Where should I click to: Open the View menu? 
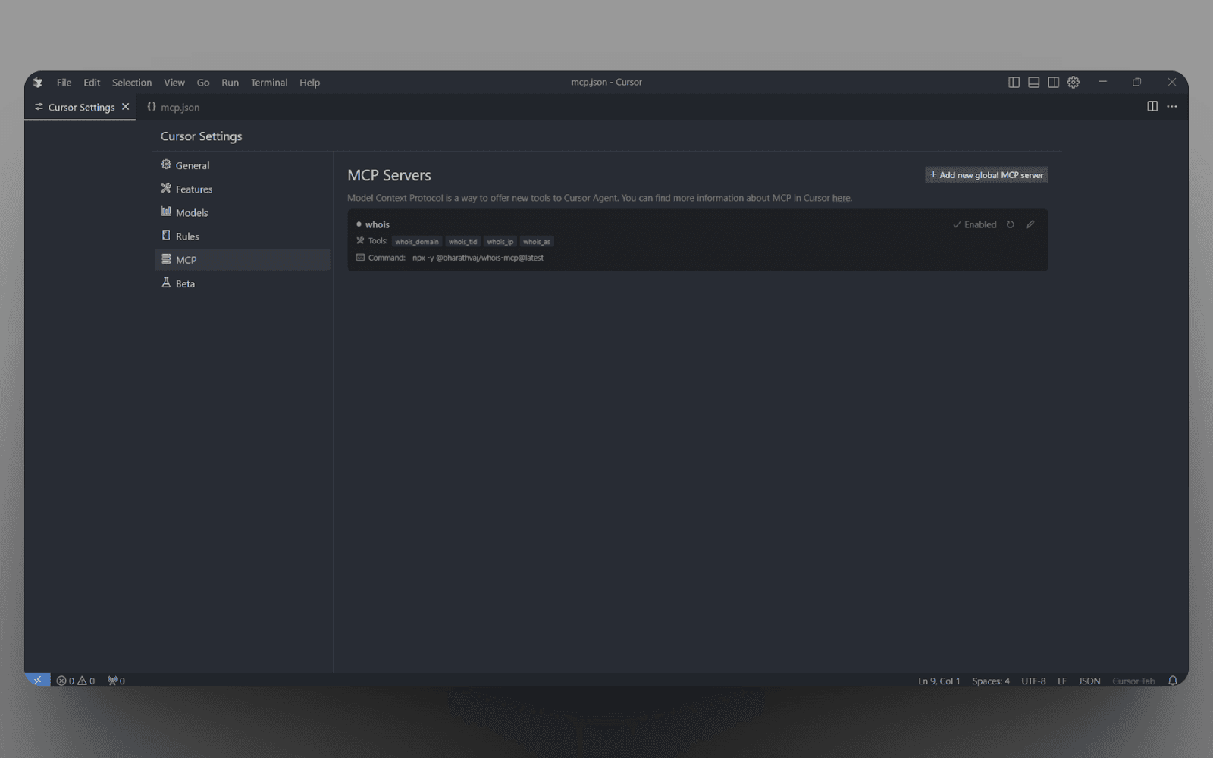pyautogui.click(x=174, y=83)
